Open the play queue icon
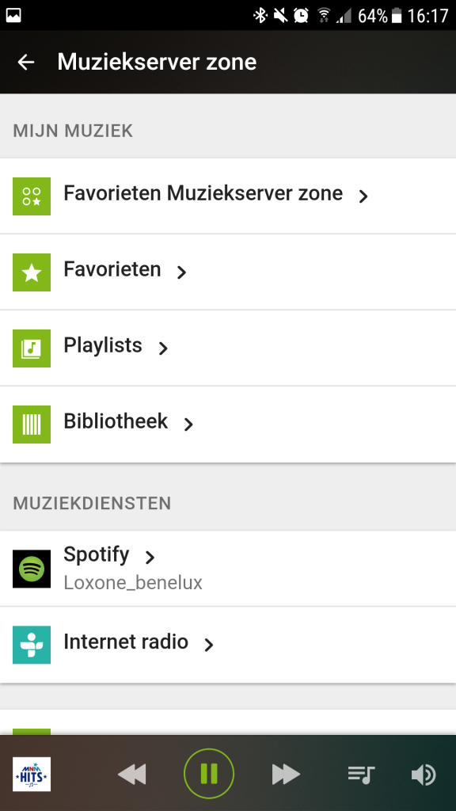The width and height of the screenshot is (456, 811). click(x=361, y=774)
